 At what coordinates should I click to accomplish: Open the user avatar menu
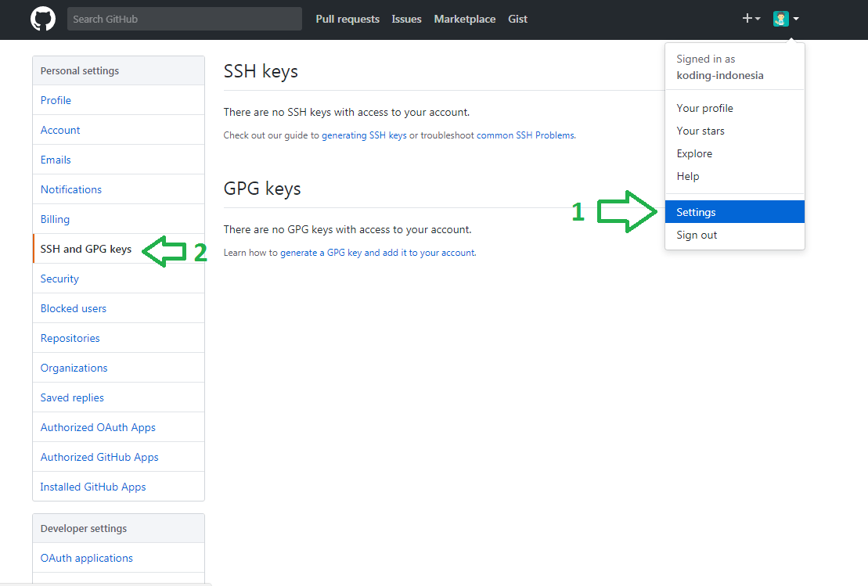[x=786, y=19]
